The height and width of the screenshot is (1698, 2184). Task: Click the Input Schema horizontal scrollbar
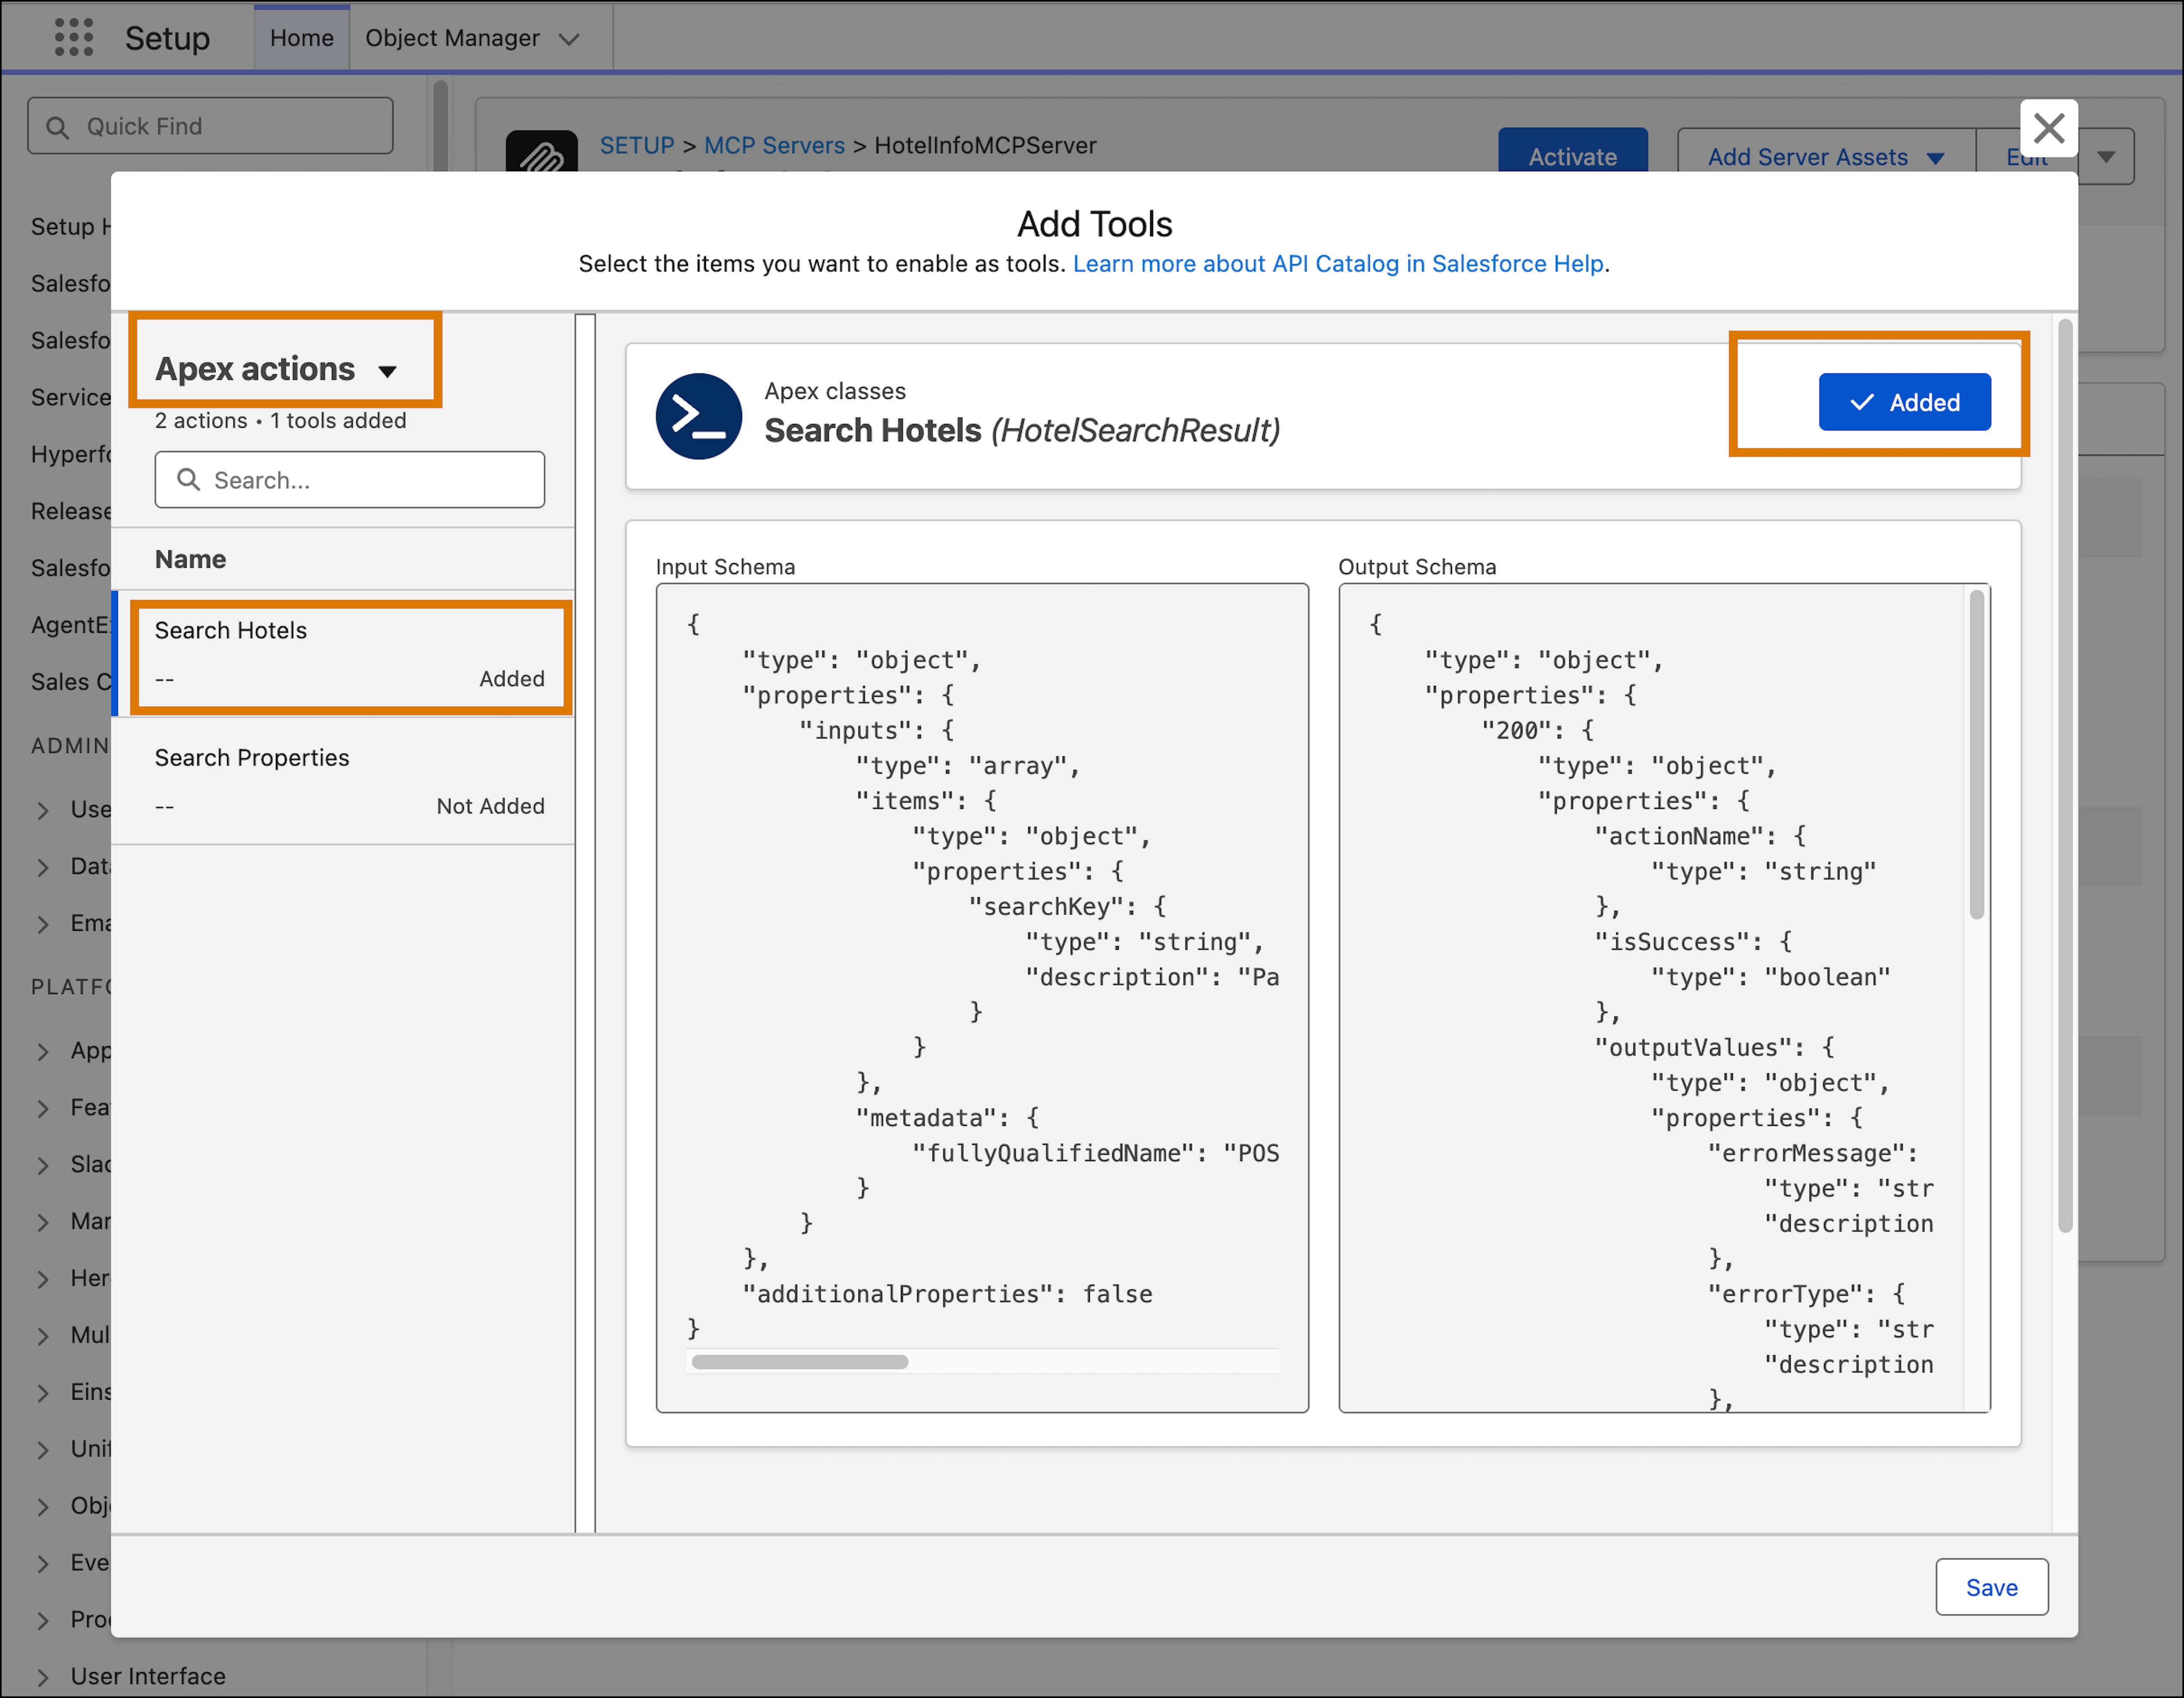(800, 1362)
